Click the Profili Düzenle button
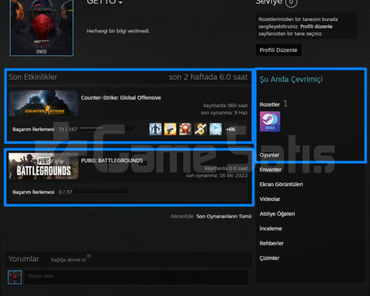This screenshot has height=296, width=370. (x=278, y=50)
